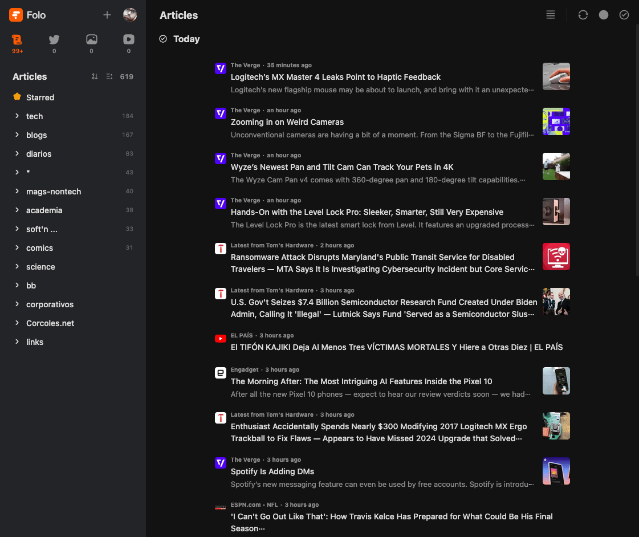
Task: Open the Zooming in on Weird Cameras article
Action: tap(287, 122)
